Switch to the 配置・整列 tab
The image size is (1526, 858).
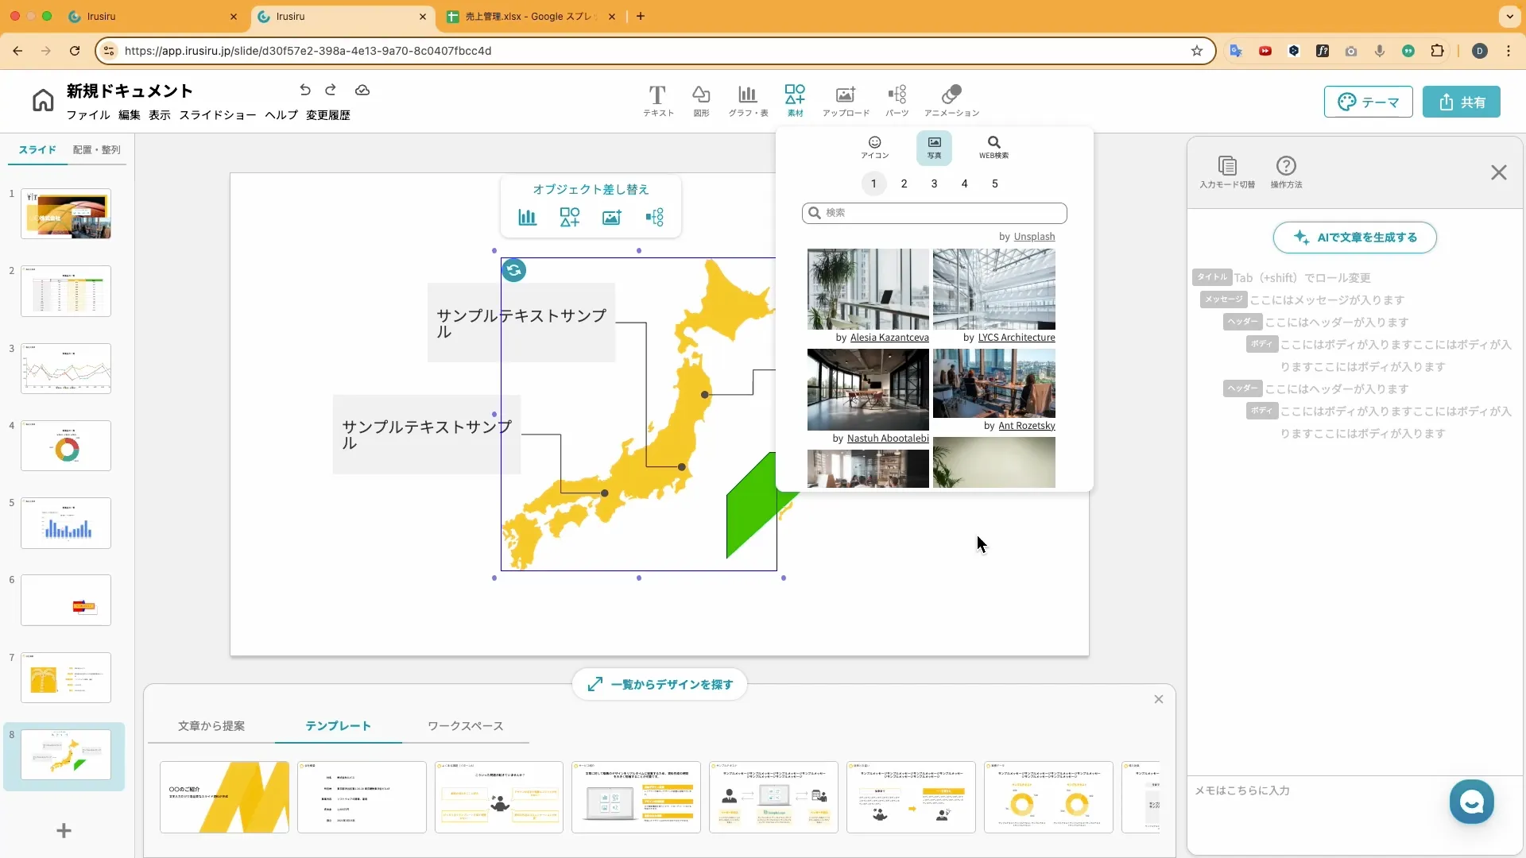96,149
